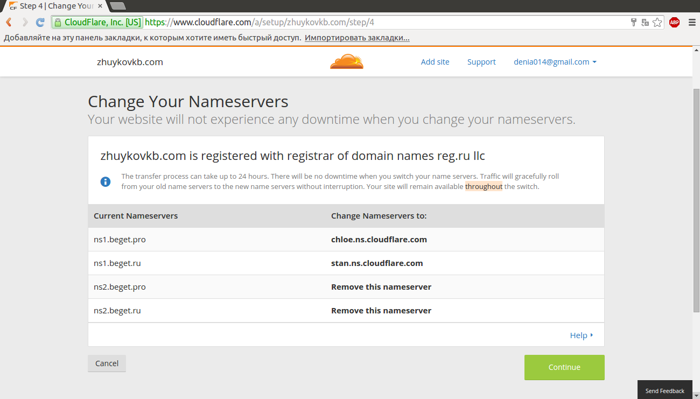Image resolution: width=700 pixels, height=399 pixels.
Task: Click ns1.beget.ru nameserver cell
Action: (x=117, y=263)
